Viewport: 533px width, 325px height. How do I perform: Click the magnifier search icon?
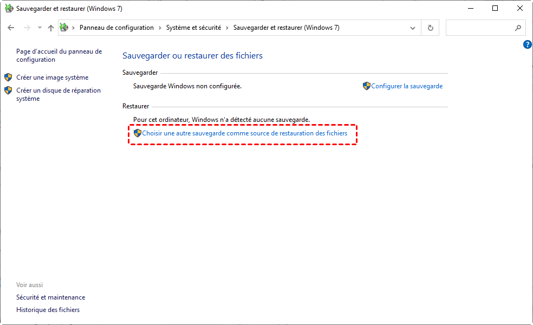point(518,28)
